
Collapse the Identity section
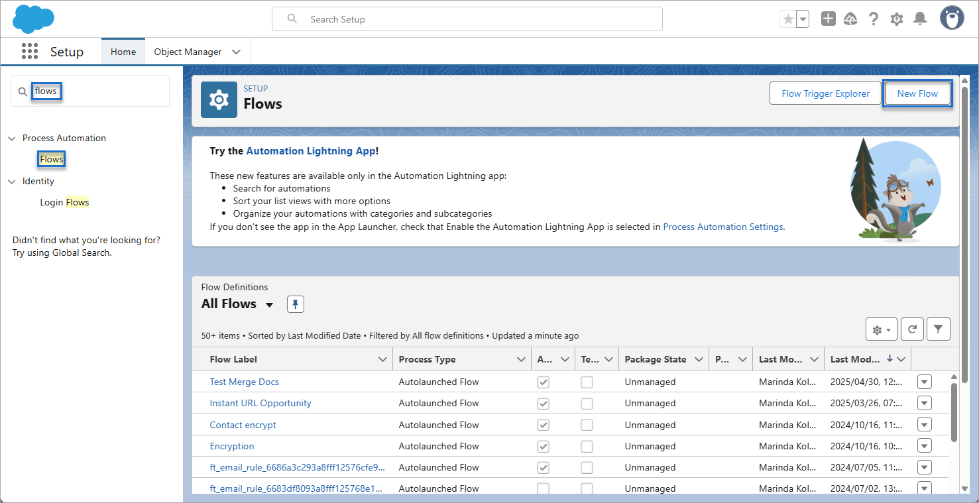pyautogui.click(x=12, y=182)
